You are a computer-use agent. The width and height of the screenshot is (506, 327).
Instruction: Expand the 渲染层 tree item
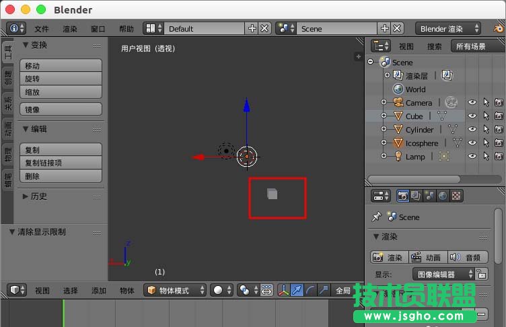pyautogui.click(x=388, y=75)
